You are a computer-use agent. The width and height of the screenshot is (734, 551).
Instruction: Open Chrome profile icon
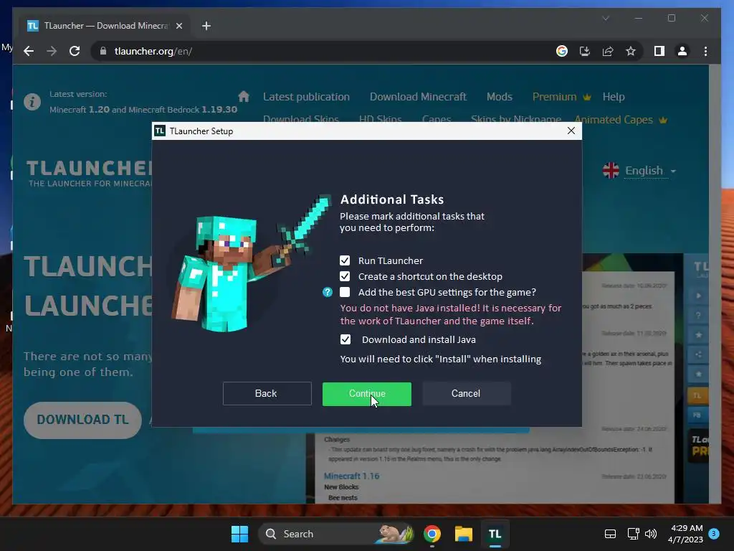(682, 51)
